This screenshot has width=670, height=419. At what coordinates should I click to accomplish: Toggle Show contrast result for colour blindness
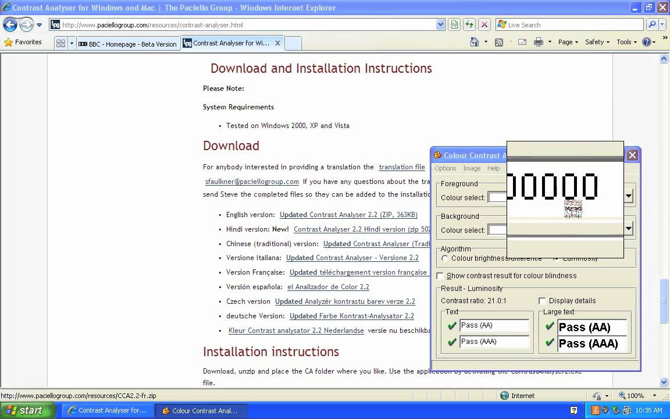[440, 276]
